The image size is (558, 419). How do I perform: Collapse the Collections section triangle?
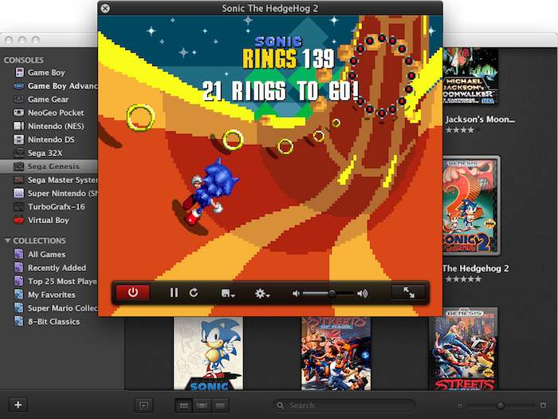click(x=8, y=241)
